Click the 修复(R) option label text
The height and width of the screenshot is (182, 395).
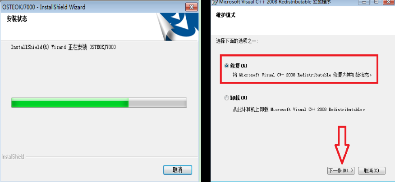coord(239,66)
